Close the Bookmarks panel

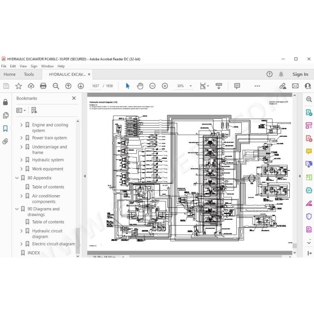coord(74,98)
